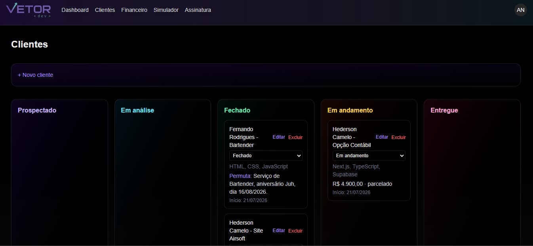This screenshot has height=246, width=533.
Task: Open the Clientes navigation item
Action: [105, 10]
